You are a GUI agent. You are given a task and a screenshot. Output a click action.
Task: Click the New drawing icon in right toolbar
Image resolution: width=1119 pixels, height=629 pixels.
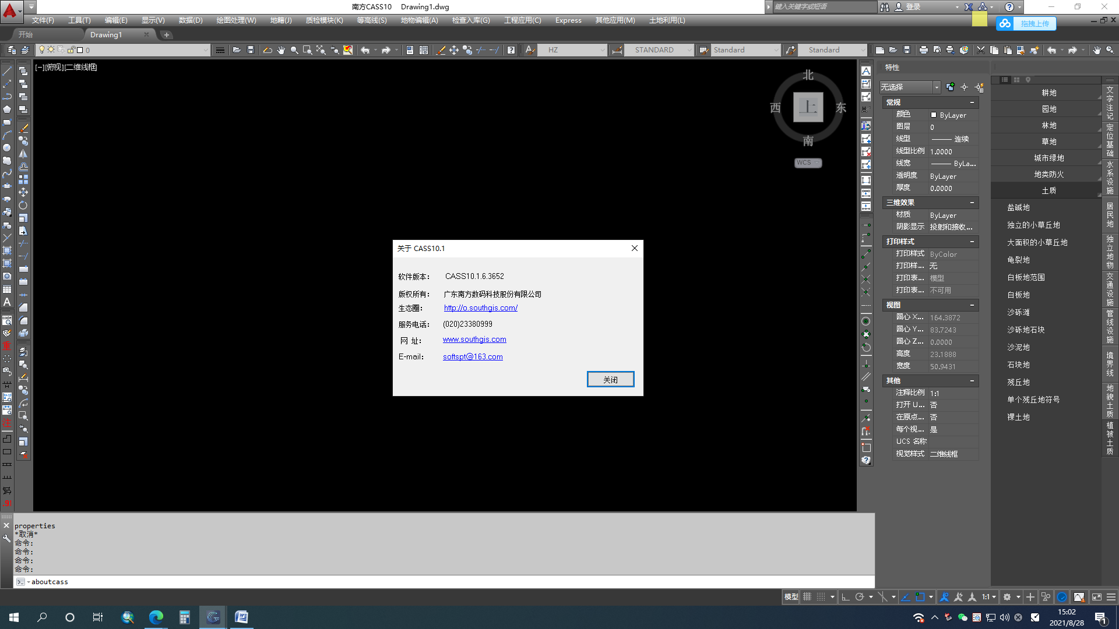pyautogui.click(x=880, y=50)
